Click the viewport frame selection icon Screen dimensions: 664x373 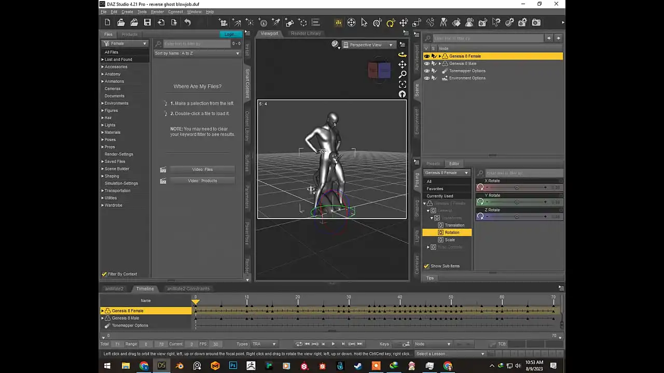(x=402, y=84)
